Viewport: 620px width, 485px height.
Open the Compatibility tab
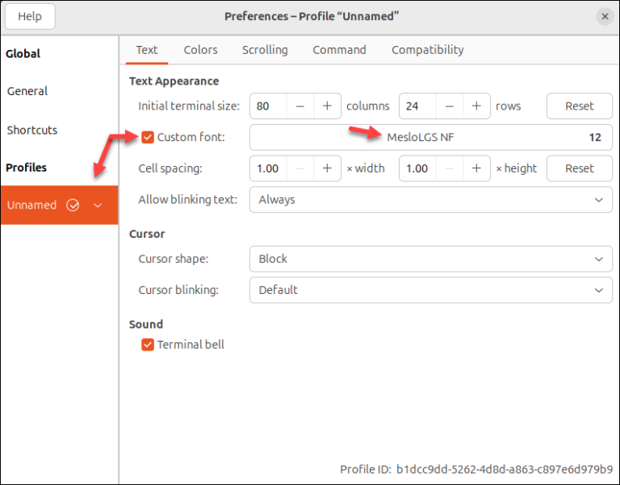(427, 50)
